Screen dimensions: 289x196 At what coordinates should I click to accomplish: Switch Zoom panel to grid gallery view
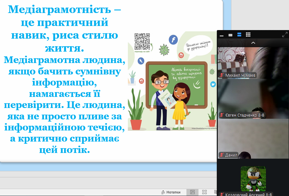pos(248,35)
